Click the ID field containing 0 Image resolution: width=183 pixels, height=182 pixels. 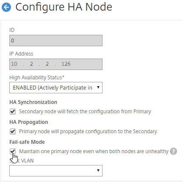(x=56, y=41)
